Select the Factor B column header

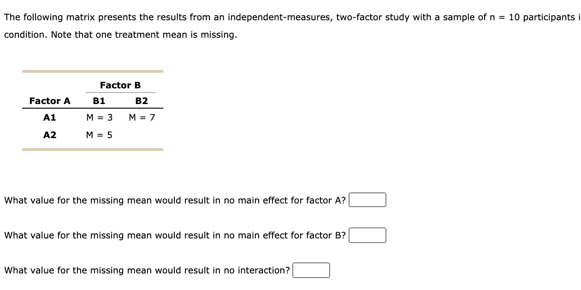pos(120,85)
